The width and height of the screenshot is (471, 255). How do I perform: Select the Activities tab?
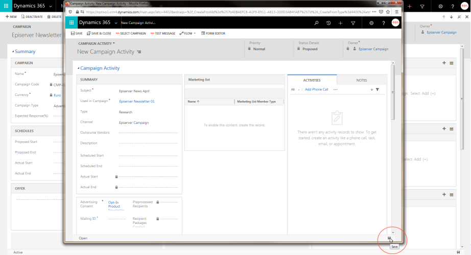312,80
